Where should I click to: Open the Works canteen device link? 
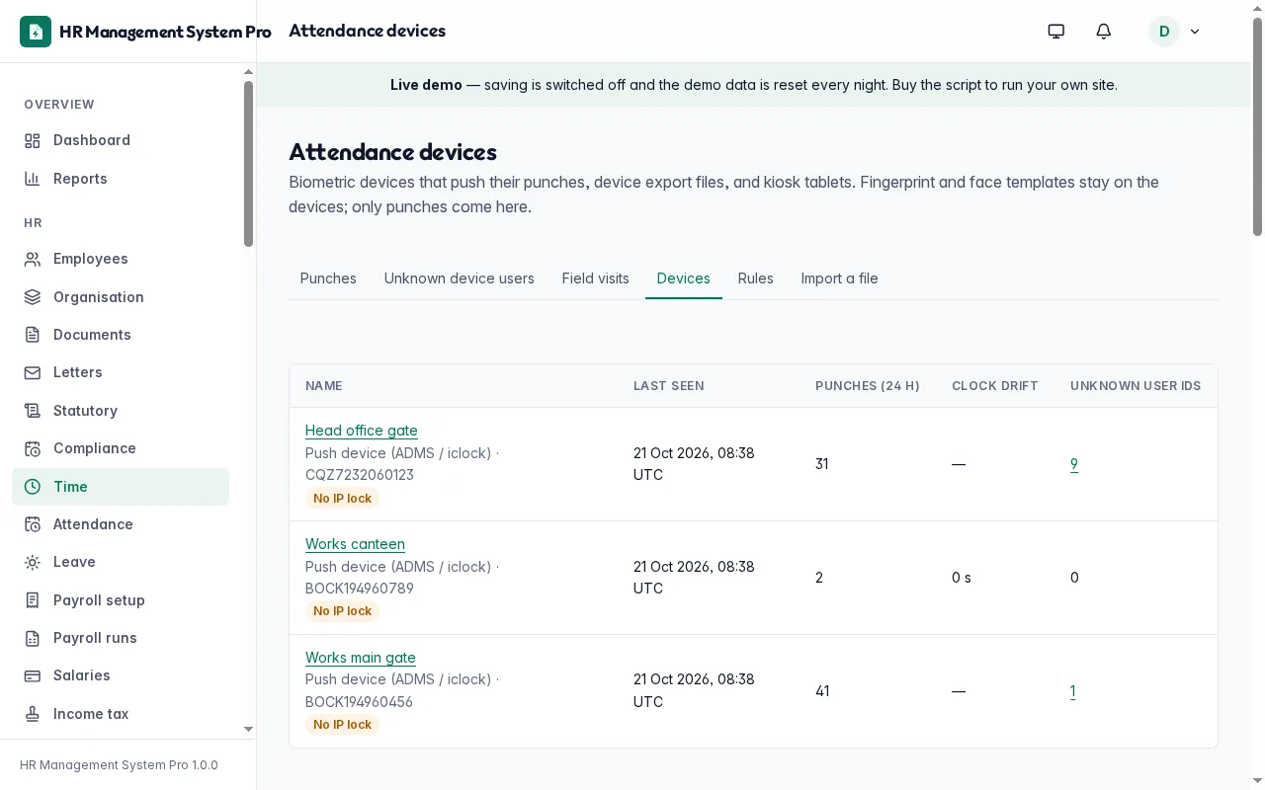pyautogui.click(x=355, y=544)
